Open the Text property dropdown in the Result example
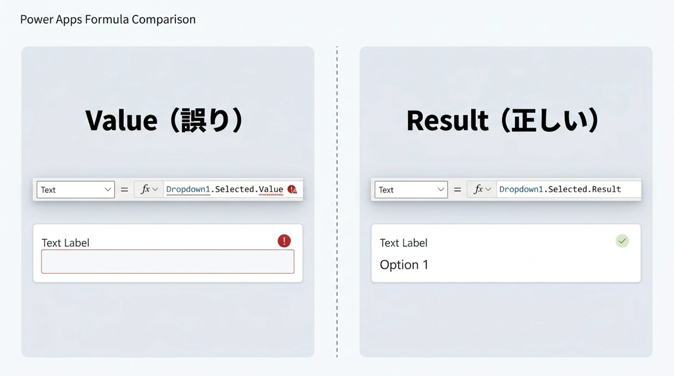The height and width of the screenshot is (376, 674). point(441,190)
